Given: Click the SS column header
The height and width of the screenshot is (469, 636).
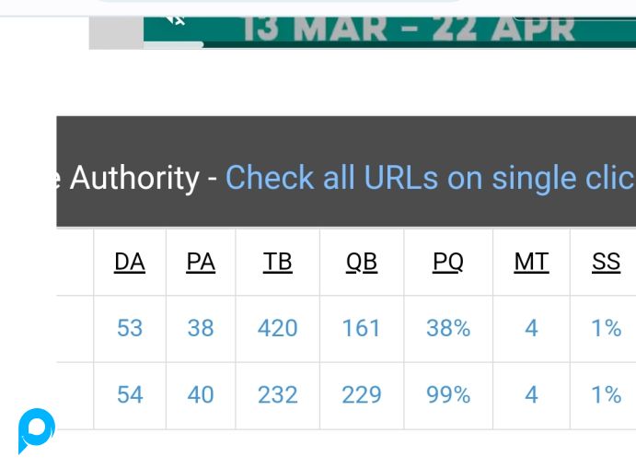Looking at the screenshot, I should click(606, 262).
